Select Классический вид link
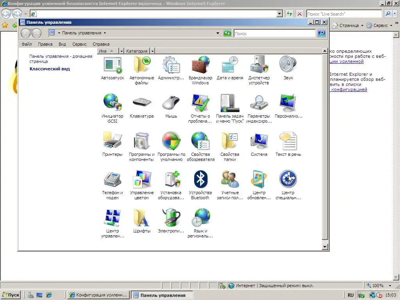 click(x=50, y=69)
